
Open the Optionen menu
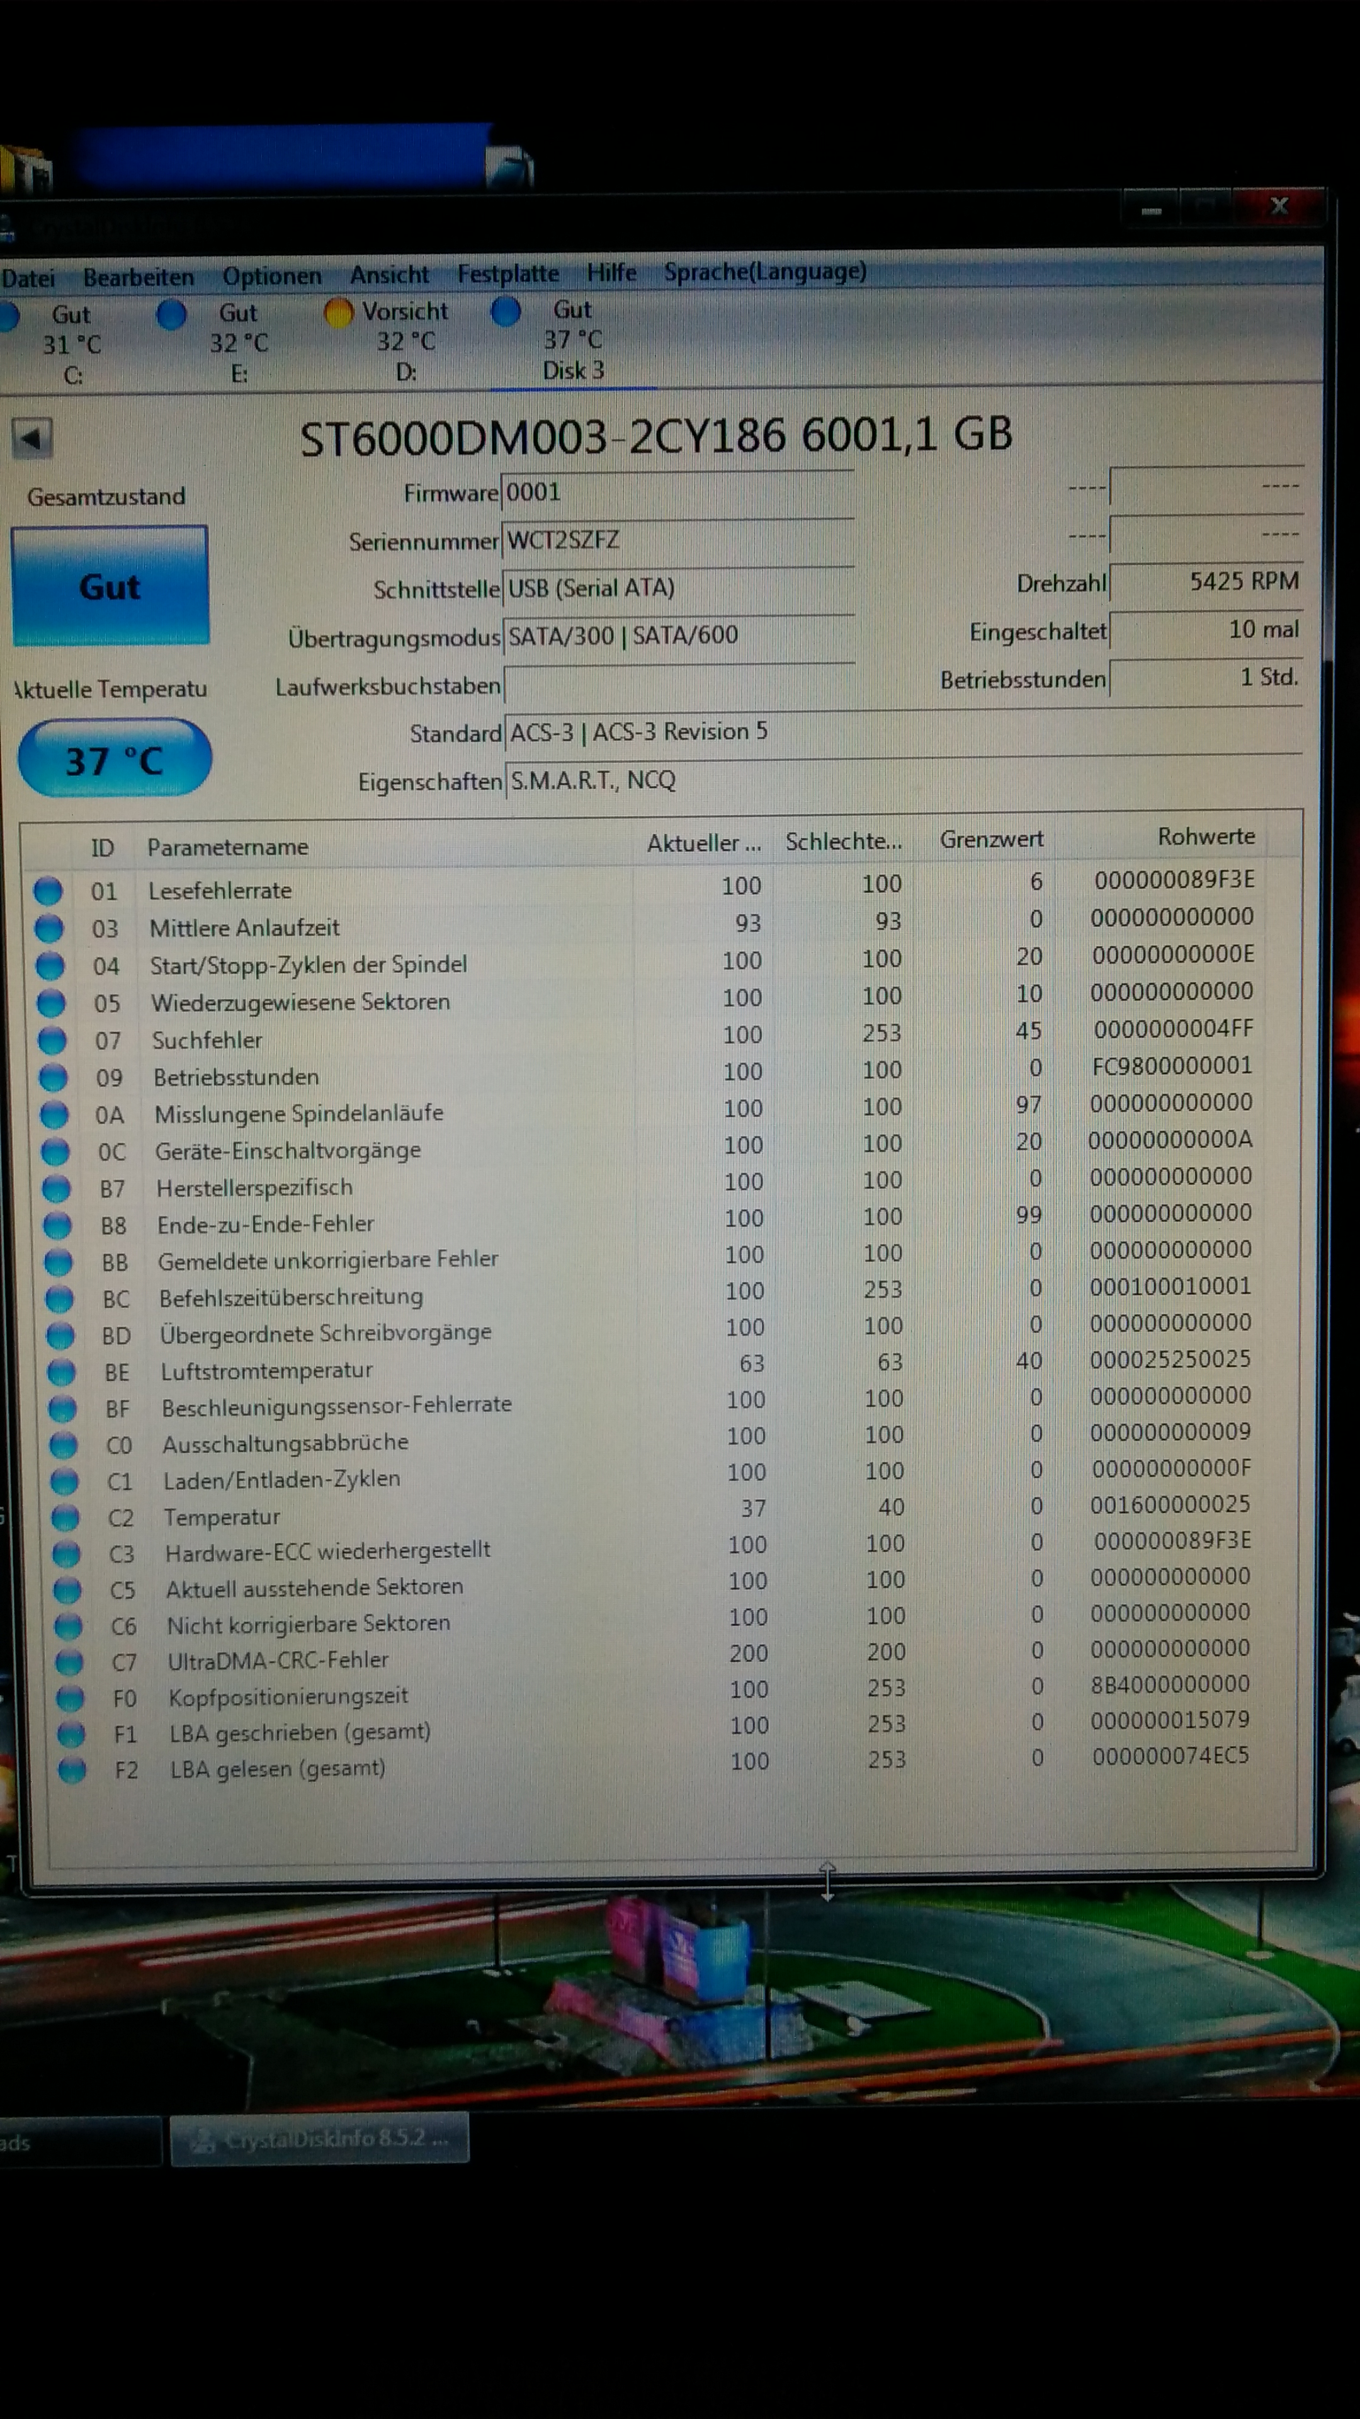pyautogui.click(x=271, y=276)
